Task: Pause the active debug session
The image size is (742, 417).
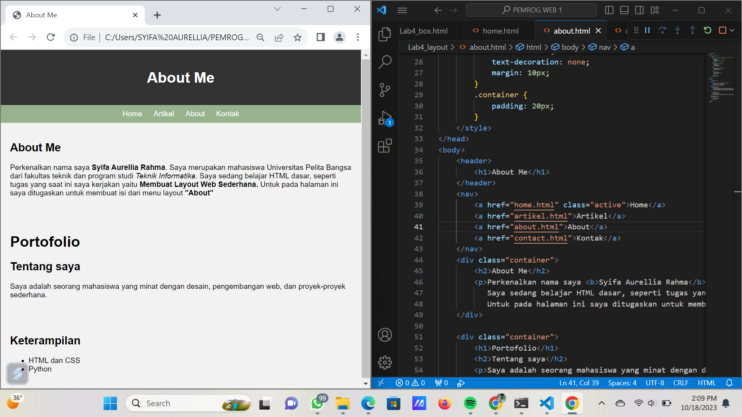Action: [647, 30]
